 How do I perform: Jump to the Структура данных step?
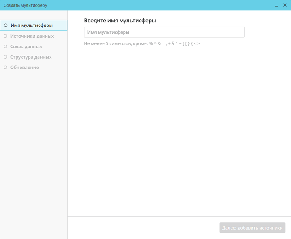tap(31, 57)
